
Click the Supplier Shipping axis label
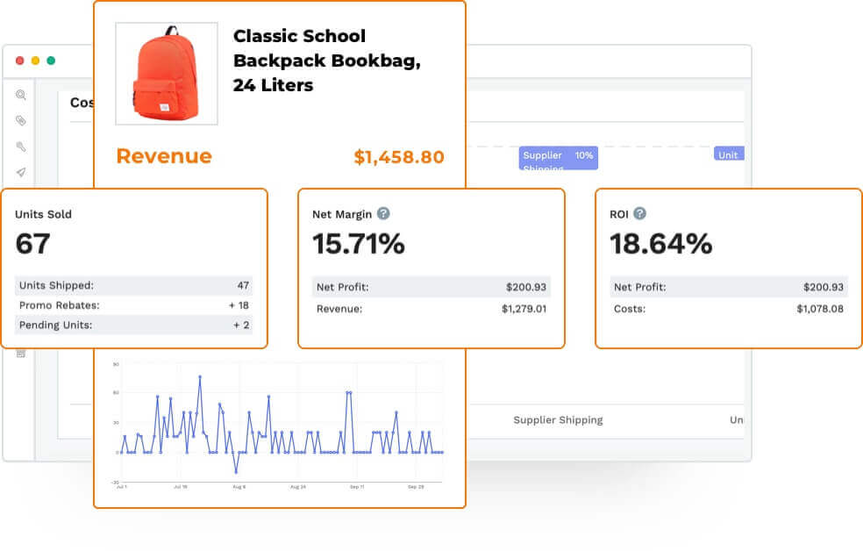click(558, 420)
